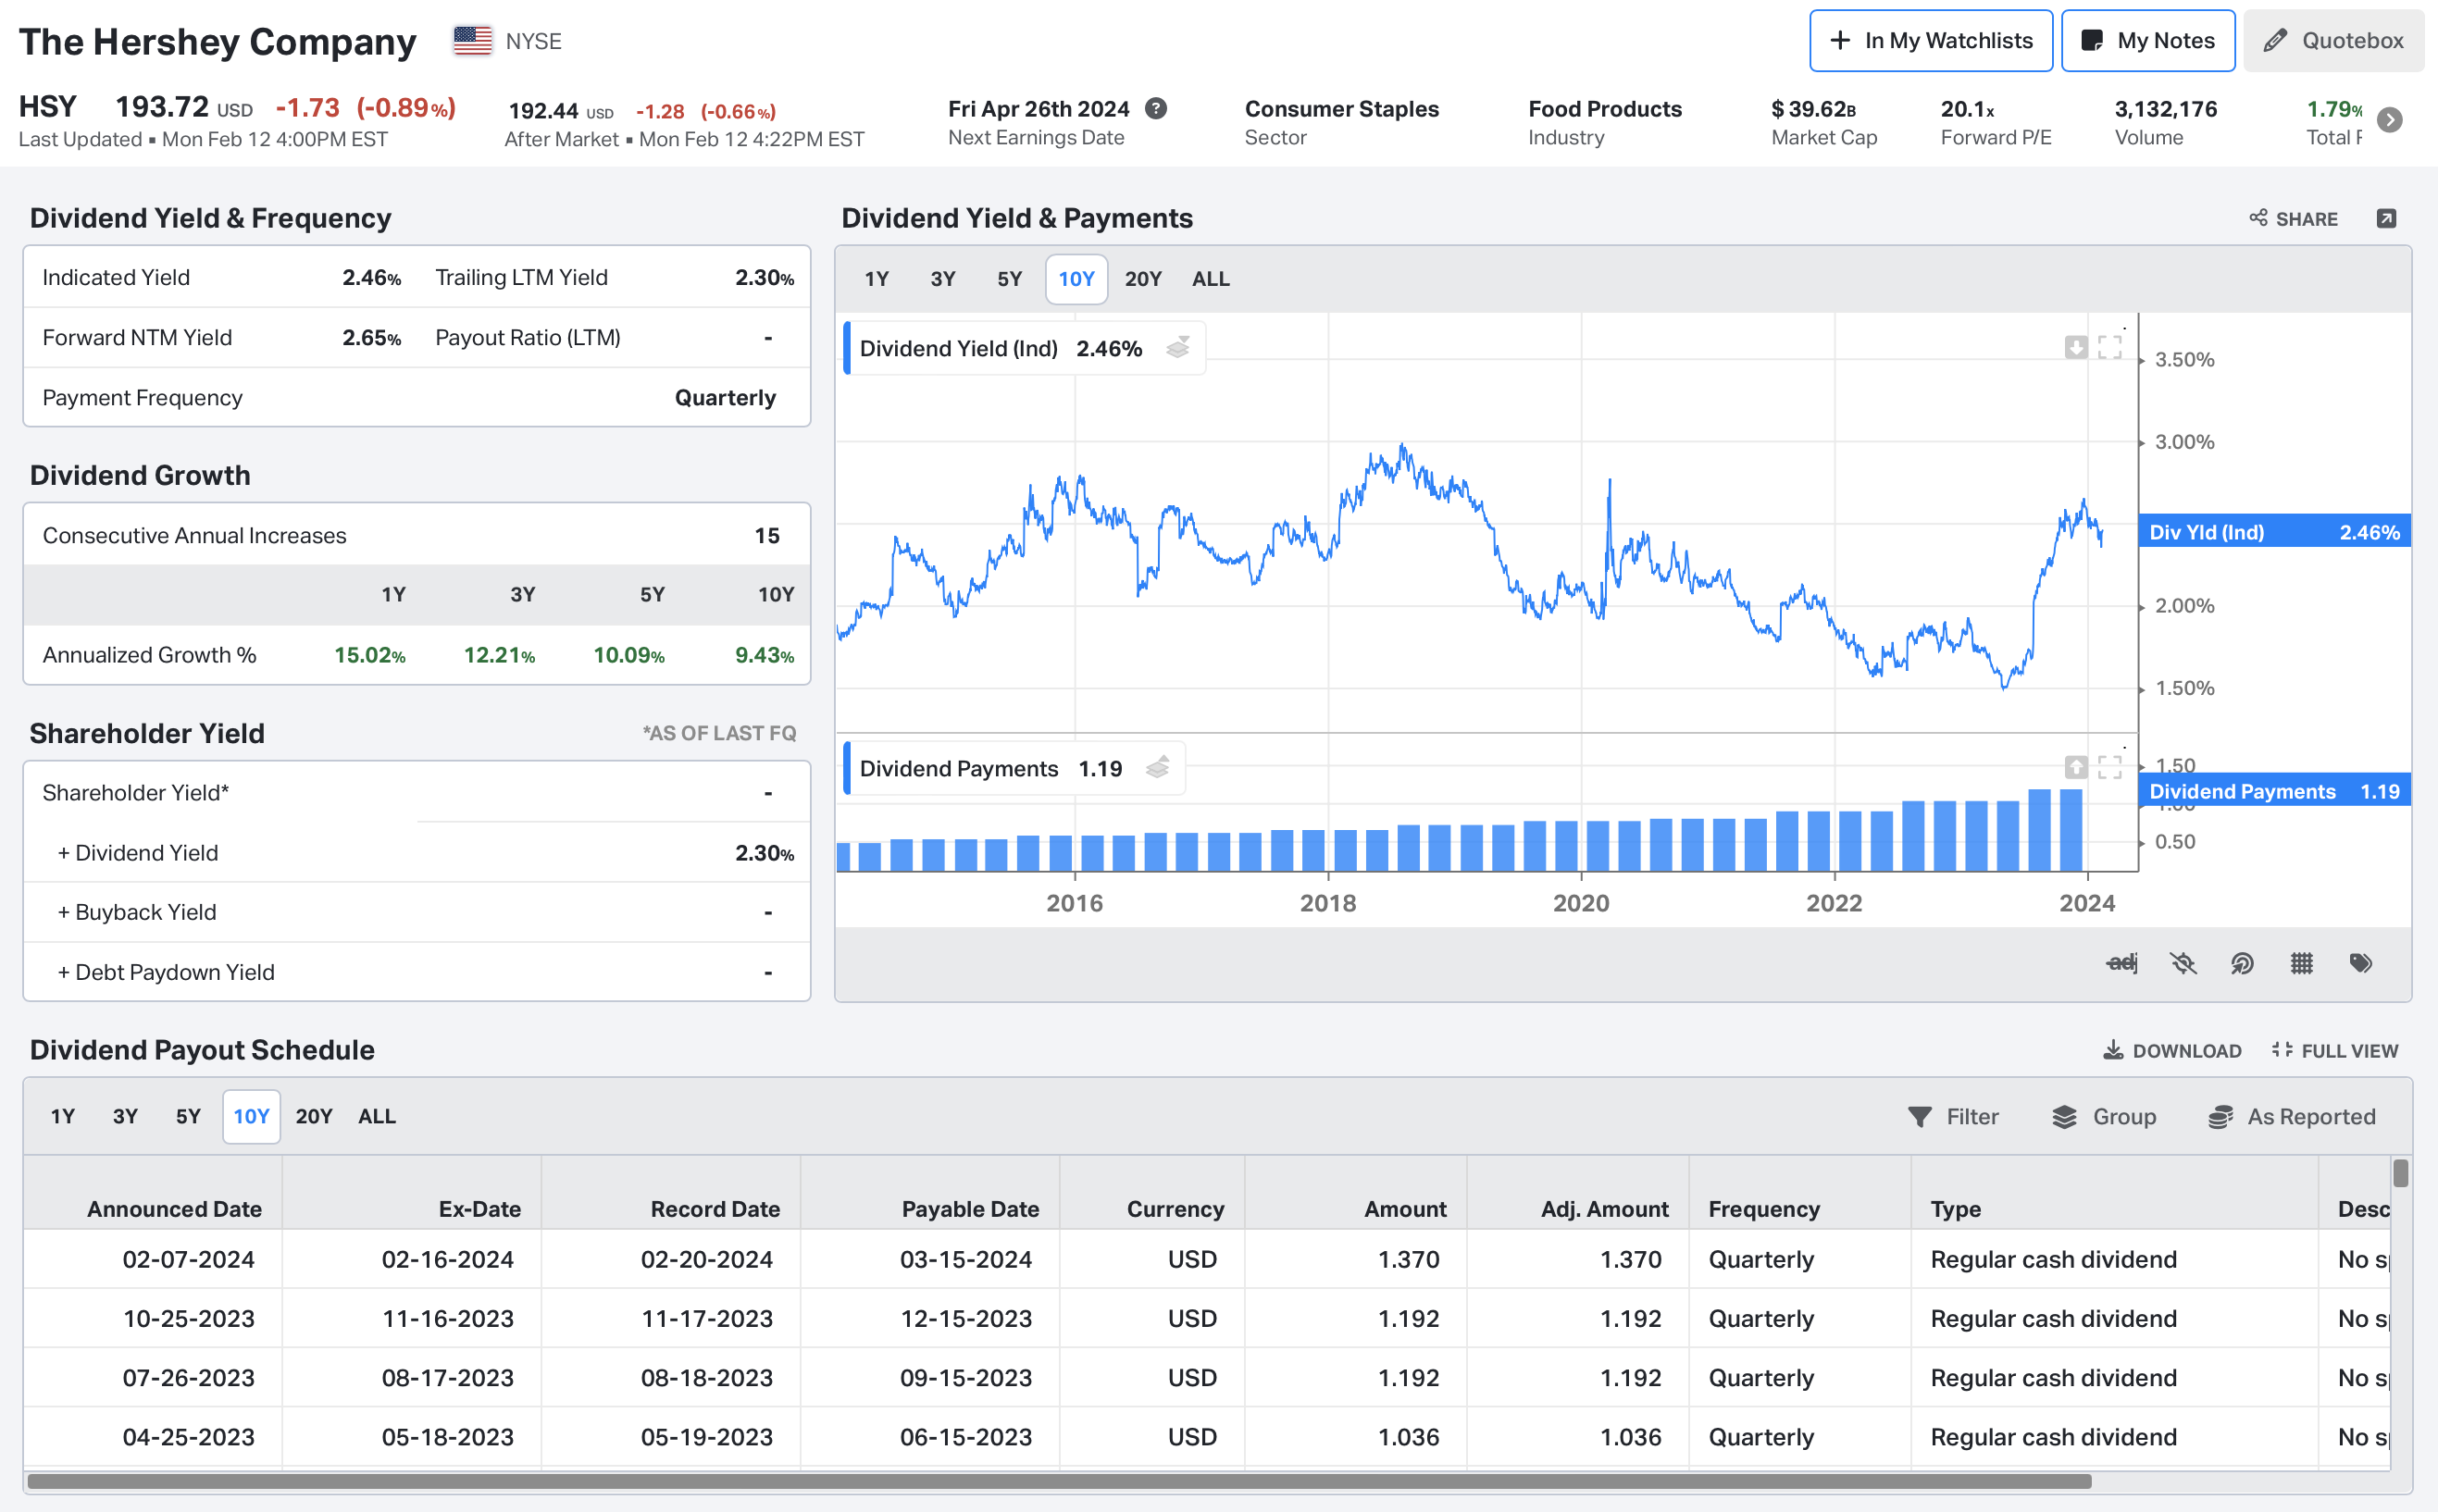Image resolution: width=2438 pixels, height=1512 pixels.
Task: Select the 10Y range in the payout schedule
Action: pos(251,1116)
